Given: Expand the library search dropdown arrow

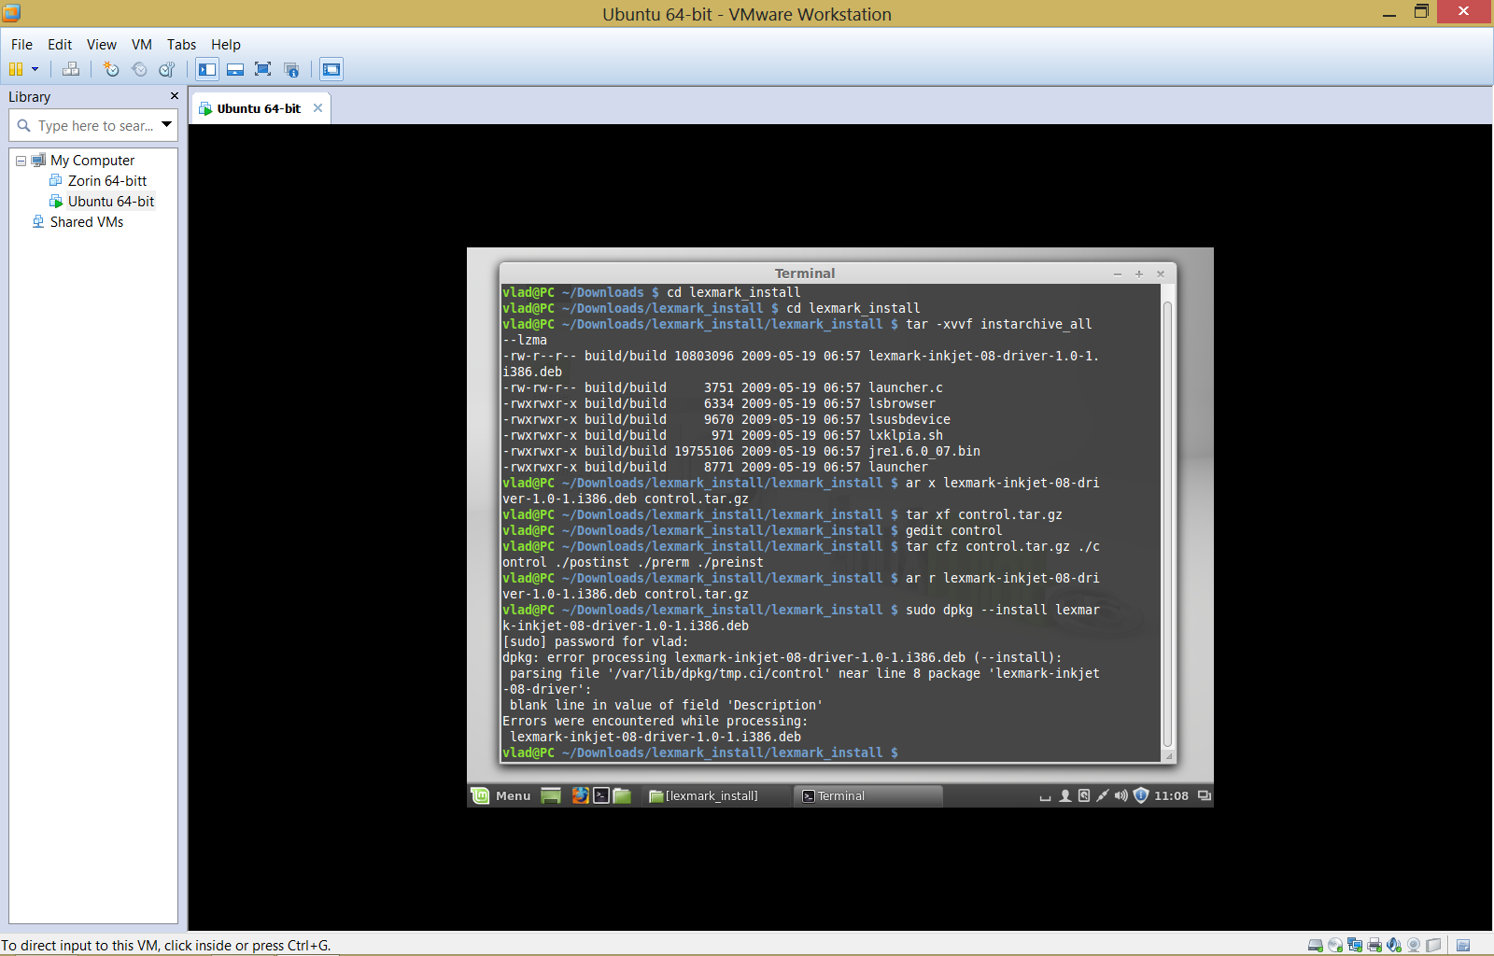Looking at the screenshot, I should tap(167, 124).
